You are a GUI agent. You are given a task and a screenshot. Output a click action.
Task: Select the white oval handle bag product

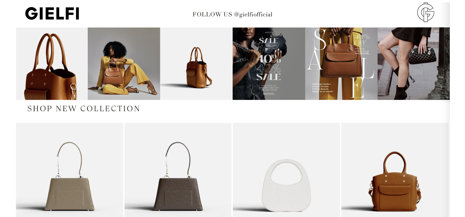point(286,170)
